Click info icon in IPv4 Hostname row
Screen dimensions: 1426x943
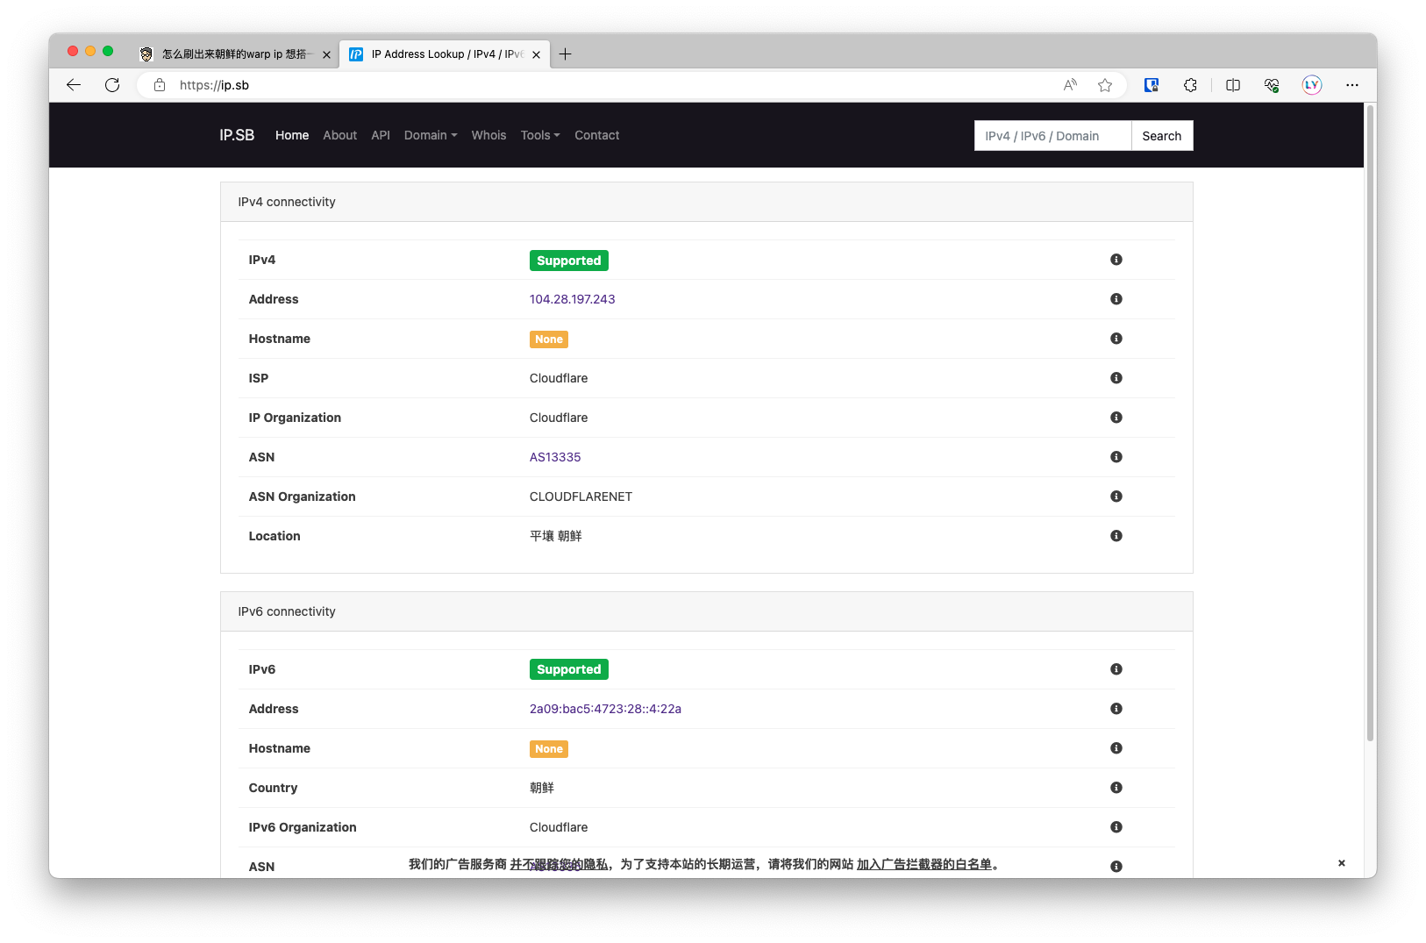(x=1116, y=339)
